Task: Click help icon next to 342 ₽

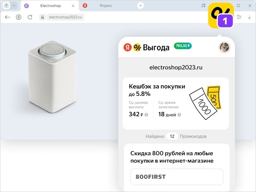Action: (146, 115)
